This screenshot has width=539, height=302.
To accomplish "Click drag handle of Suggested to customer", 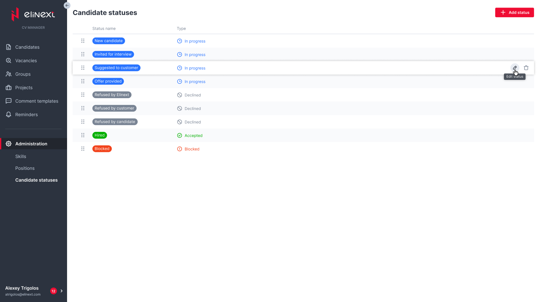I will (x=83, y=68).
